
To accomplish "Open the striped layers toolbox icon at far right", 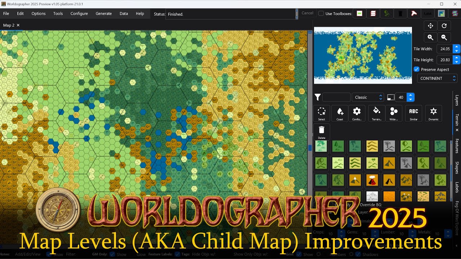I will (x=455, y=14).
